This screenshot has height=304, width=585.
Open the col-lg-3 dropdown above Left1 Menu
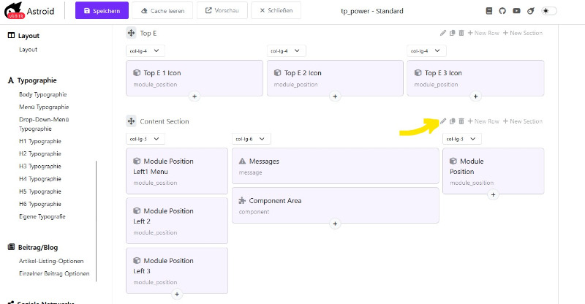(145, 139)
